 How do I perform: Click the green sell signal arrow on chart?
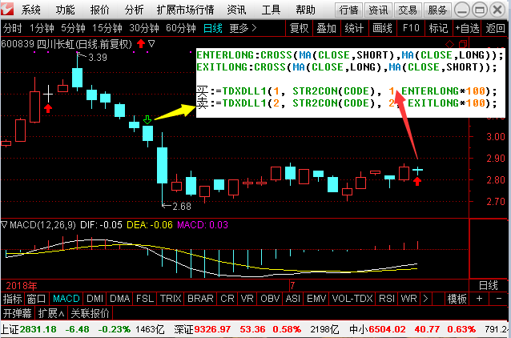point(147,120)
